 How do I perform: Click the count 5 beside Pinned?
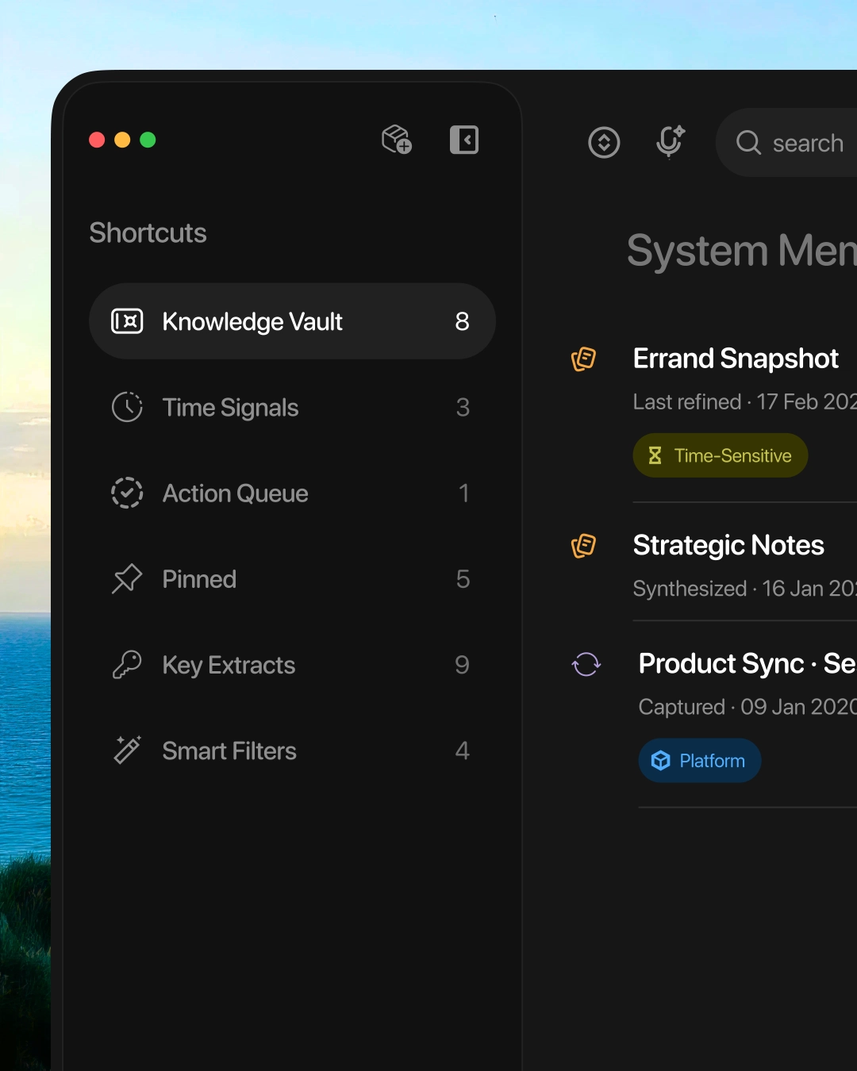tap(463, 579)
